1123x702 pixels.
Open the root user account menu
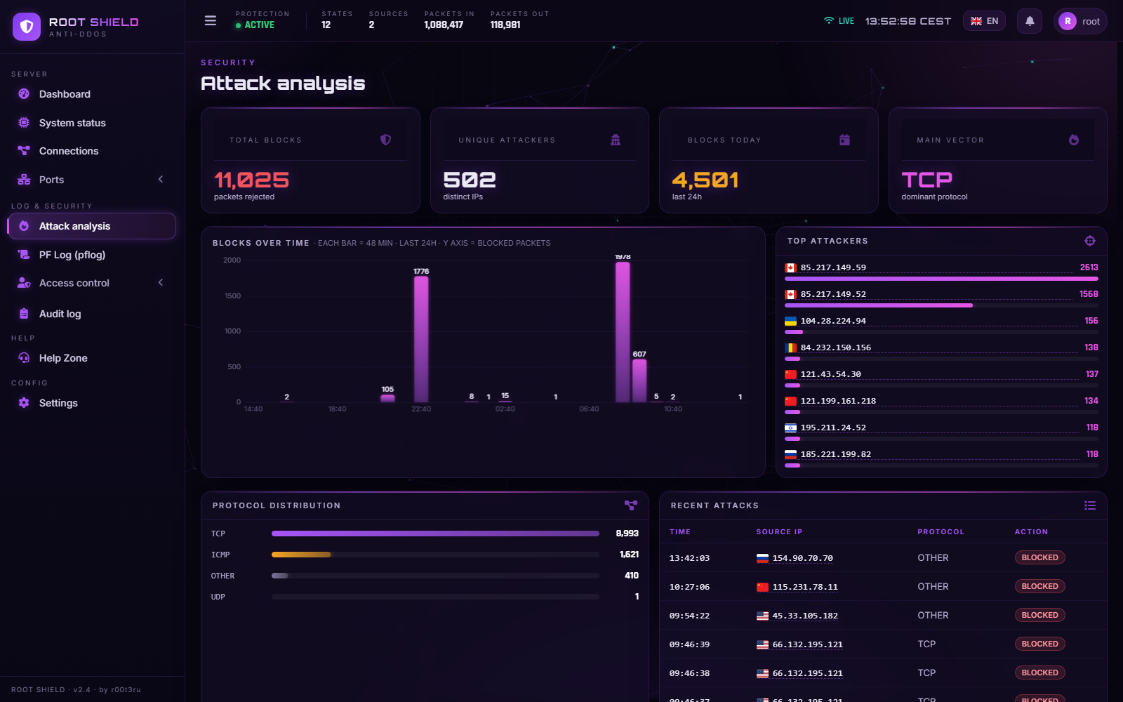point(1080,21)
